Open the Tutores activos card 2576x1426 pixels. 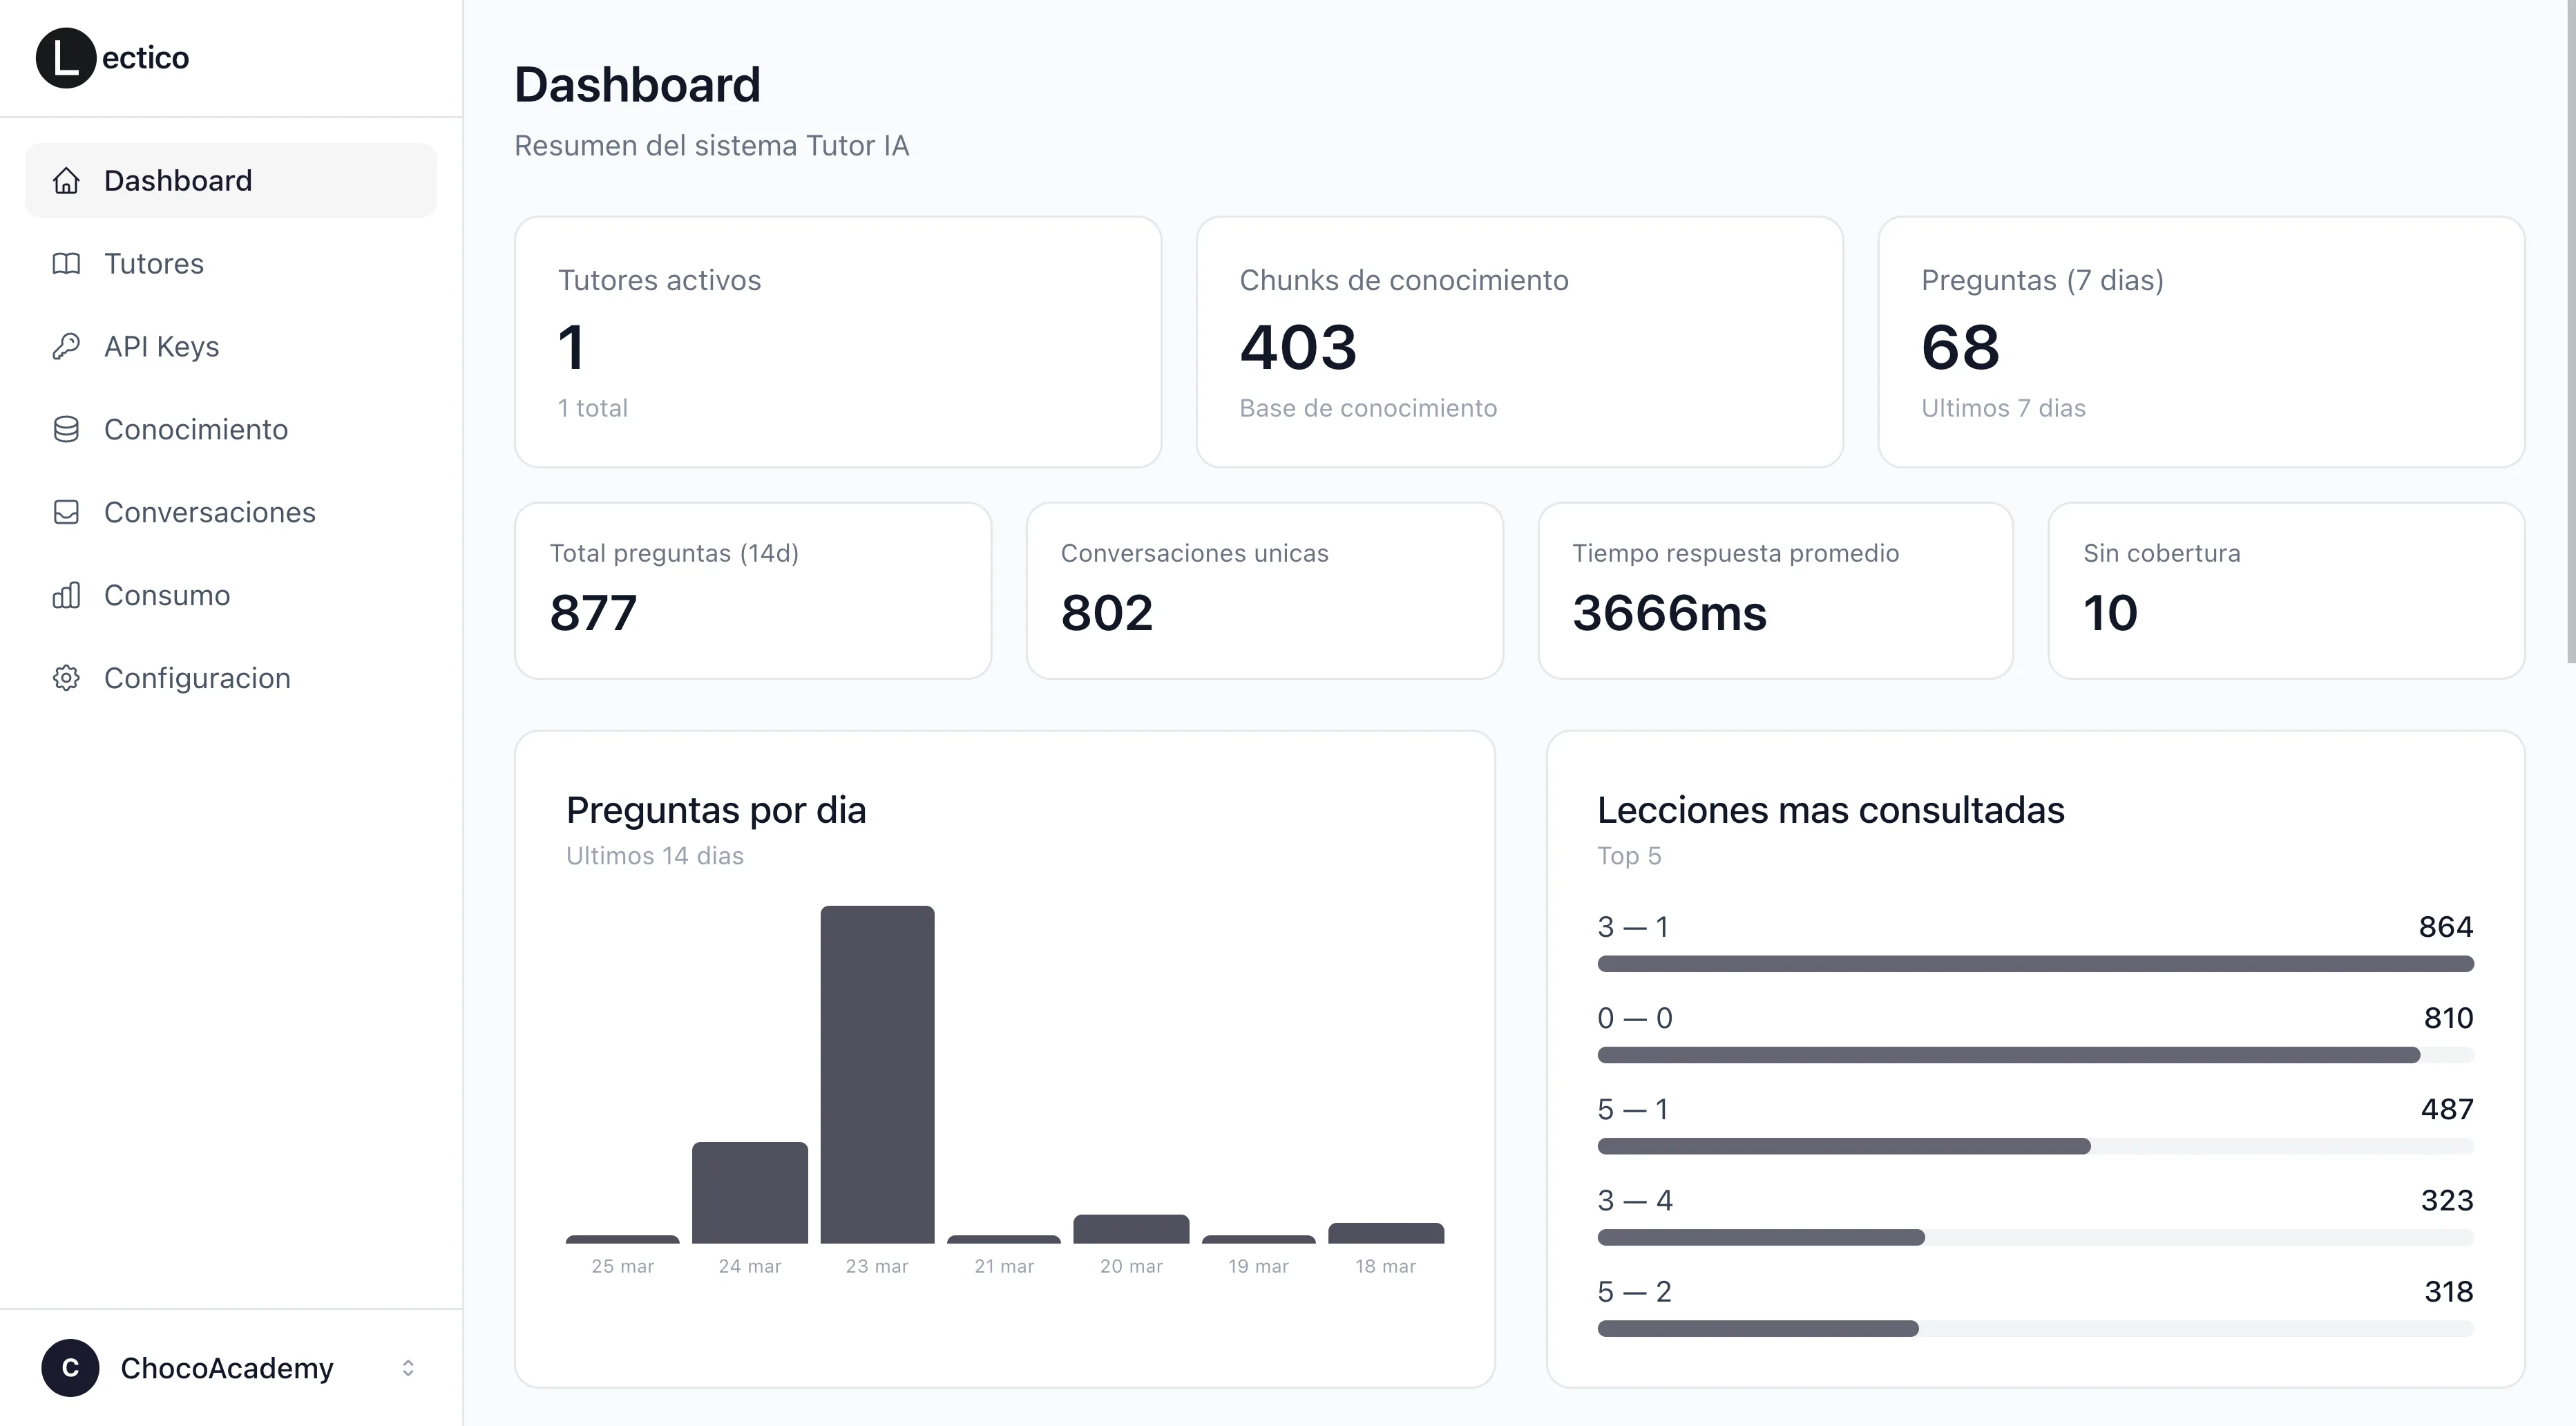[x=838, y=342]
